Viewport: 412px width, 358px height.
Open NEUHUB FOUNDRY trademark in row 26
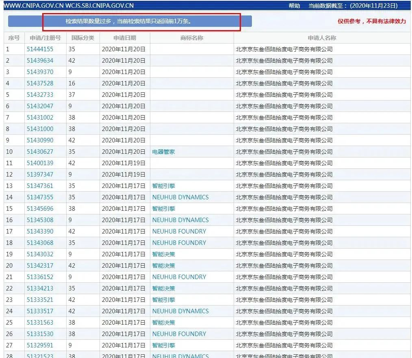click(x=179, y=334)
